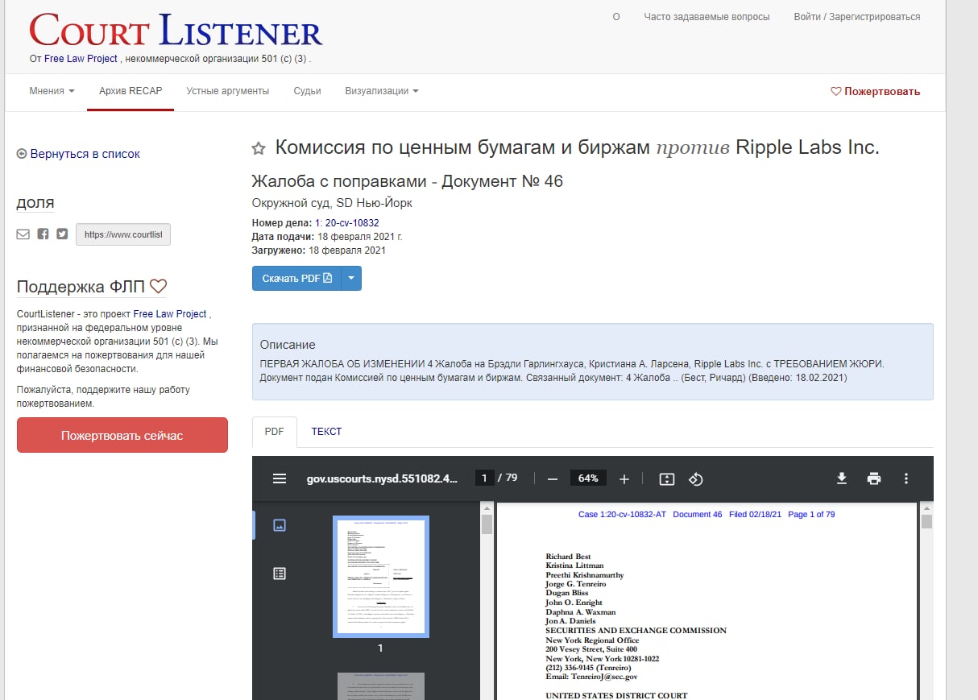Image resolution: width=978 pixels, height=700 pixels.
Task: Select the thumbnails view icon in PDF sidebar
Action: pos(280,525)
